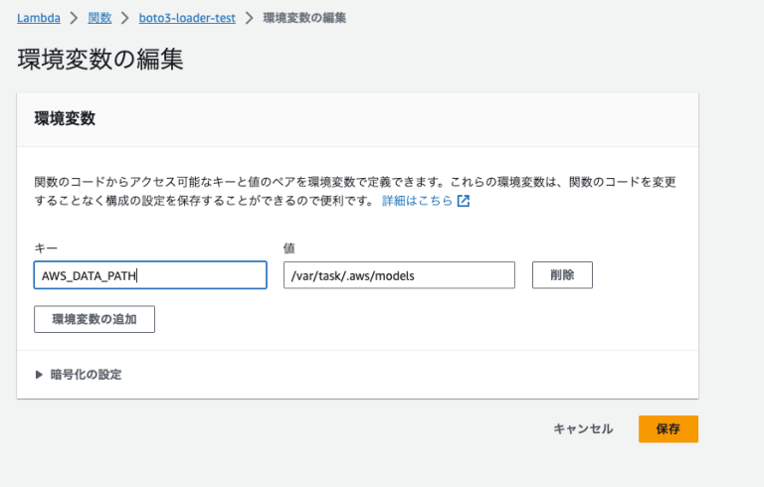Click the 暗号化の設定 section label
This screenshot has width=764, height=487.
[86, 375]
